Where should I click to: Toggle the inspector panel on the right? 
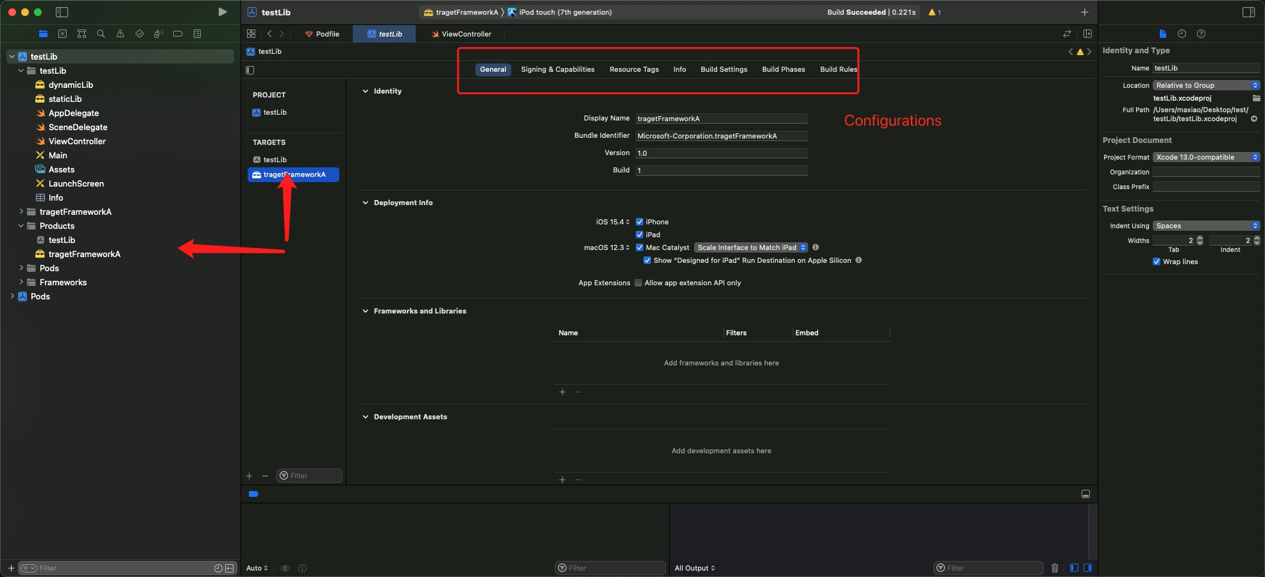click(1248, 12)
